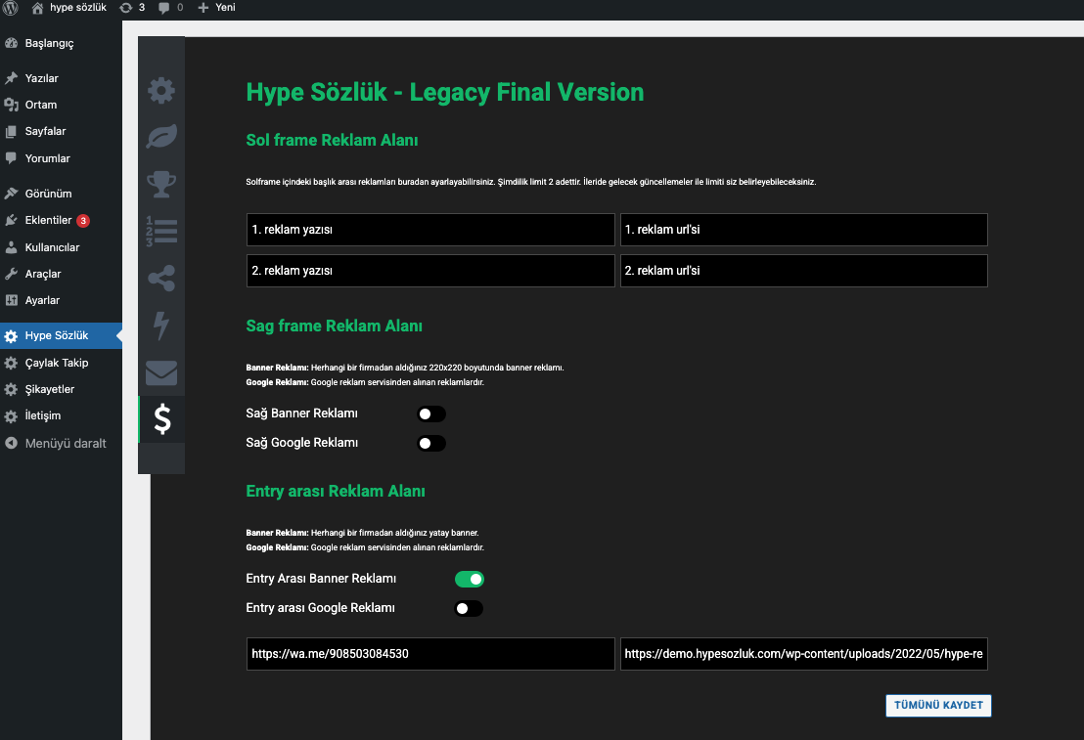Click Yeni in the admin bar

[x=225, y=8]
